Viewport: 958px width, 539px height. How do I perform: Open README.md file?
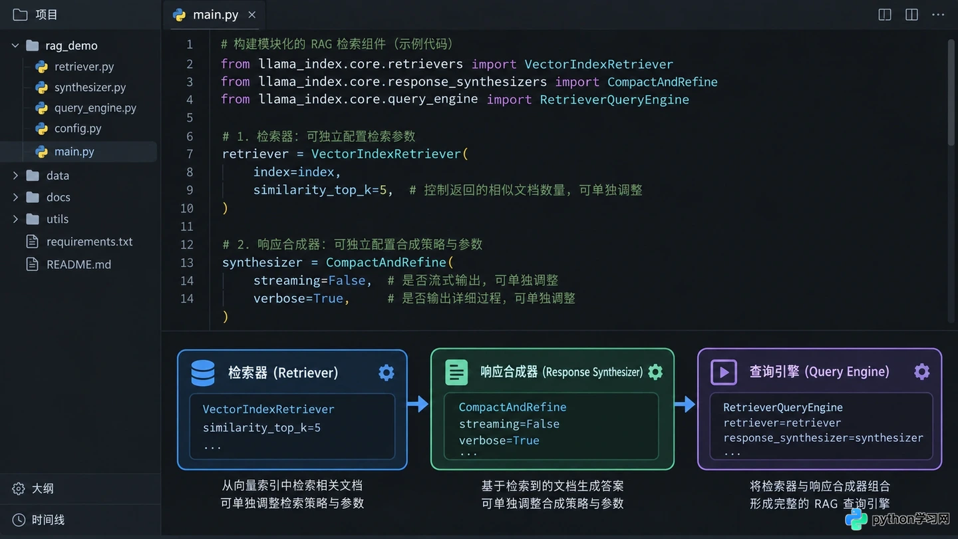click(x=79, y=264)
